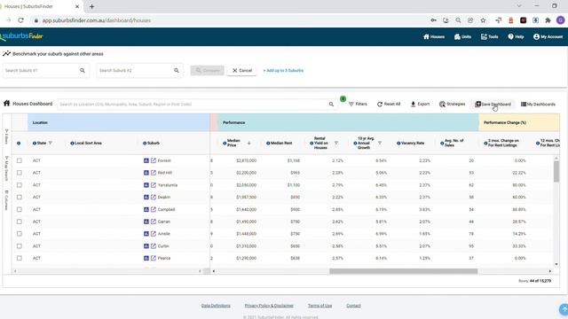Screen dimensions: 568x319
Task: Click the Filters button
Action: [358, 105]
